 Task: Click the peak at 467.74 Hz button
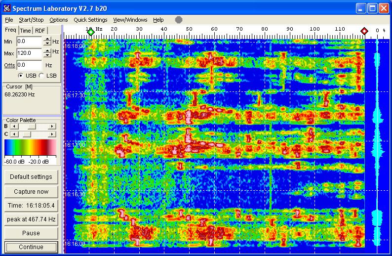point(31,219)
